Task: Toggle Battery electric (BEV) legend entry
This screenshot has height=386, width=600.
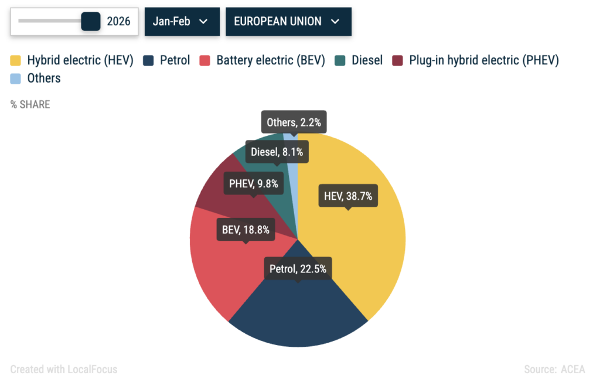Action: coord(262,60)
